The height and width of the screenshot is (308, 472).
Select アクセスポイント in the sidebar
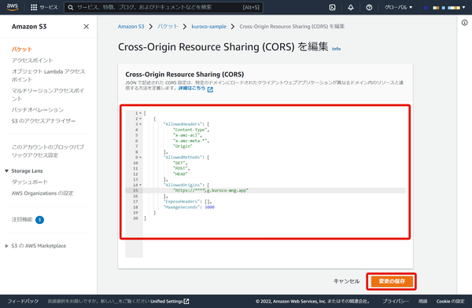click(32, 60)
